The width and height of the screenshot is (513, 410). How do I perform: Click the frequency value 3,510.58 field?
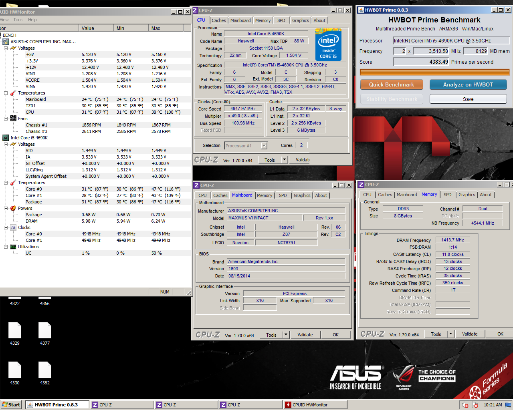pos(431,51)
